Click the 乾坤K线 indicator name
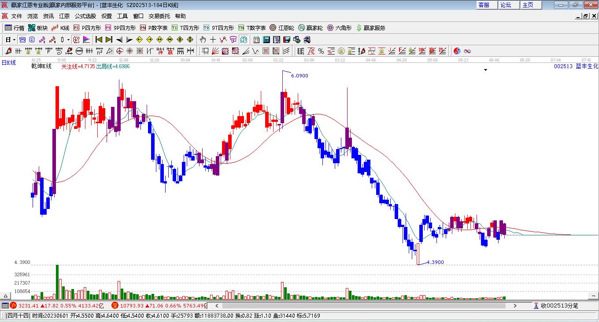The image size is (599, 322). pos(41,66)
